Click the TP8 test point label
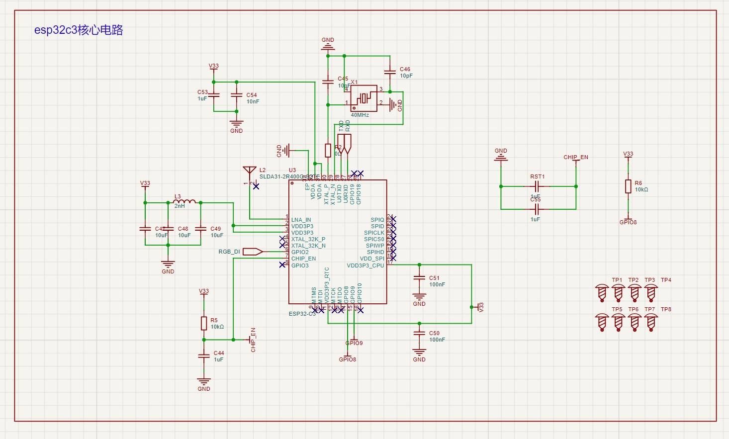 [666, 309]
